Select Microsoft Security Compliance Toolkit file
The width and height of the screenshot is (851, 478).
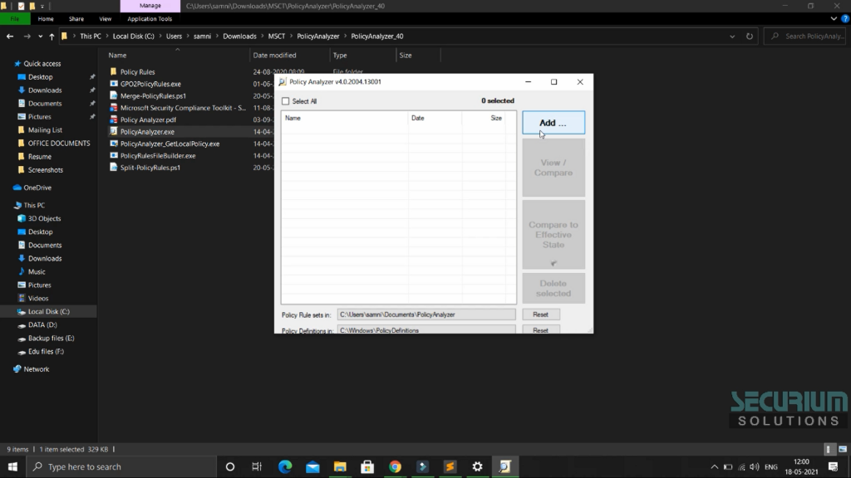click(183, 108)
